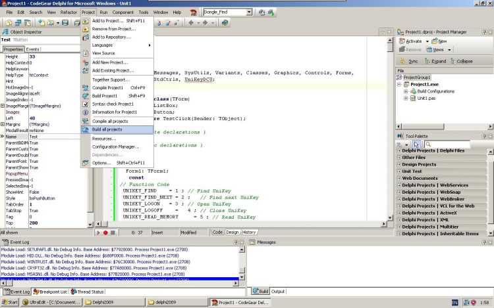Click the Information for Project1 icon

[x=86, y=112]
